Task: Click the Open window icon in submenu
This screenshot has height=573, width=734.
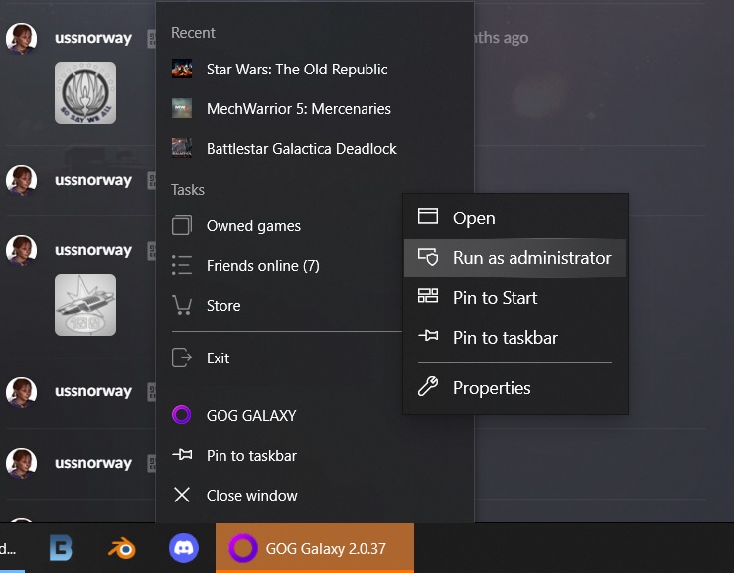Action: 428,216
